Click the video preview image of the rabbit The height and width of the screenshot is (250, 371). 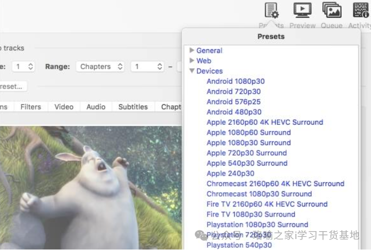click(x=89, y=183)
